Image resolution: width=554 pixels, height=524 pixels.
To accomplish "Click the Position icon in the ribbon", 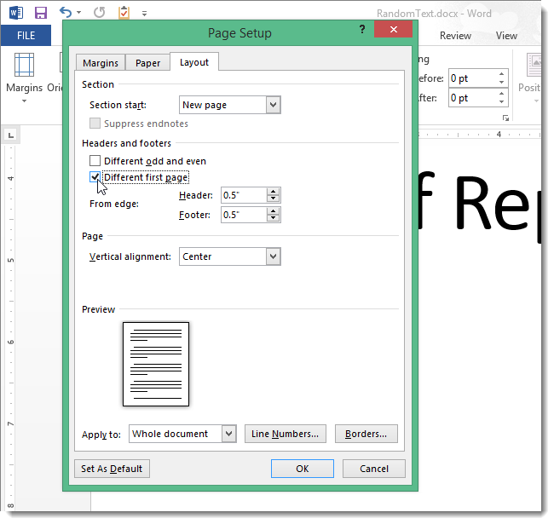I will [x=534, y=65].
